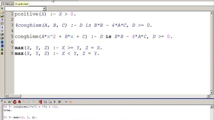
Task: Click inside the empty navigation combo field
Action: tap(24, 9)
